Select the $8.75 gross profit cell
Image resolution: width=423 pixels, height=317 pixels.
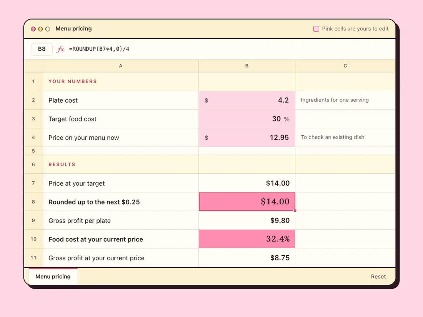[x=247, y=258]
